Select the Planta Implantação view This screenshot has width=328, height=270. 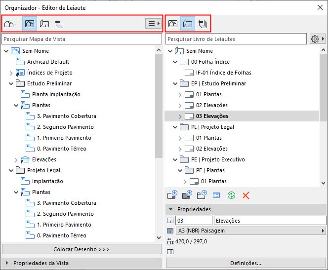(56, 94)
